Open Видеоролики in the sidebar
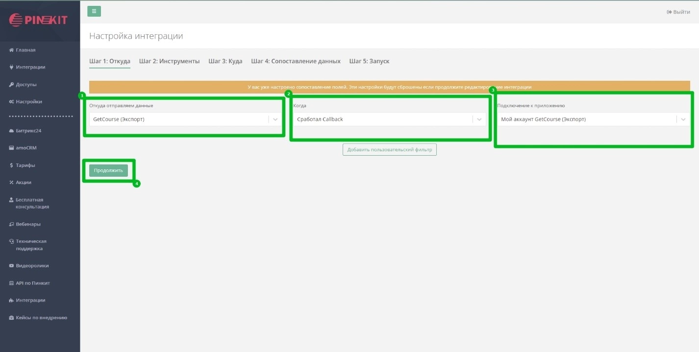This screenshot has width=699, height=352. 32,266
